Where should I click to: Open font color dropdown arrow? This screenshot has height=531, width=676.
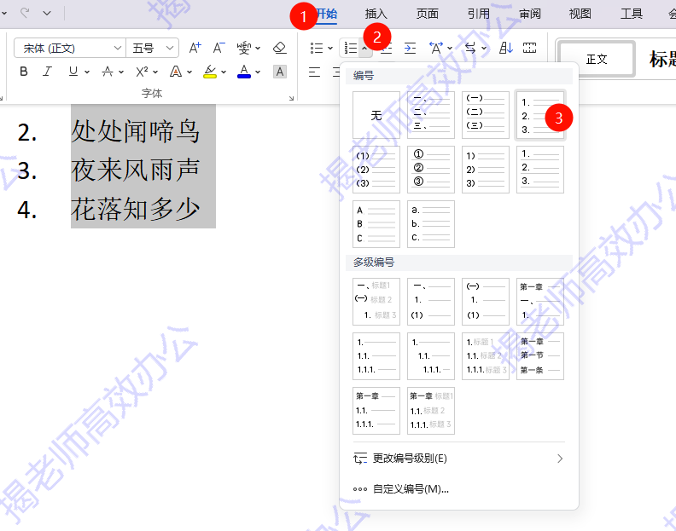258,72
